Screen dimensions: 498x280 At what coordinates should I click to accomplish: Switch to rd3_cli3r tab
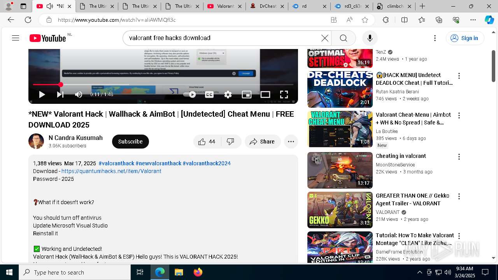coord(352,6)
